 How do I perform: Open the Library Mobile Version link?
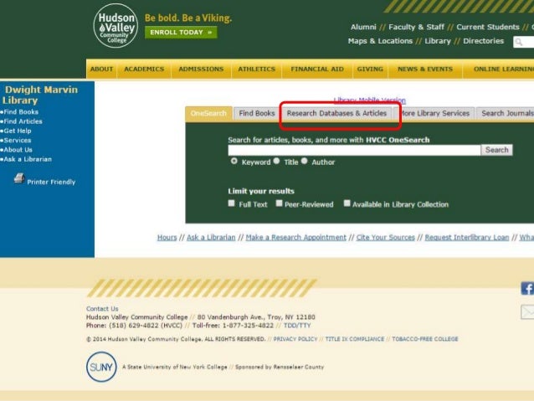pos(369,100)
